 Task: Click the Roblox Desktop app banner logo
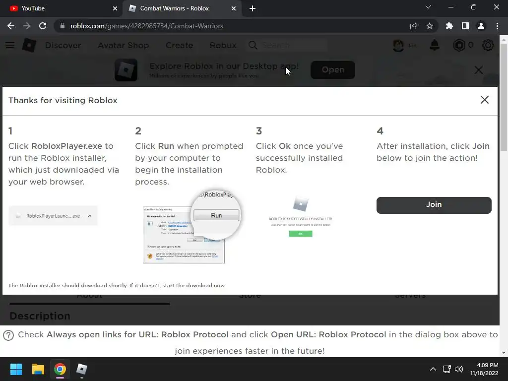[126, 69]
